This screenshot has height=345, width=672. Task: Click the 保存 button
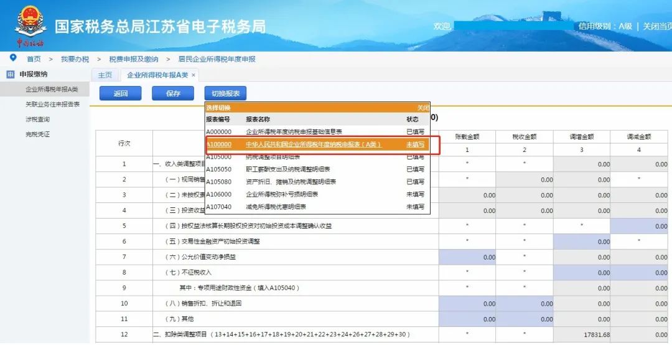[173, 93]
